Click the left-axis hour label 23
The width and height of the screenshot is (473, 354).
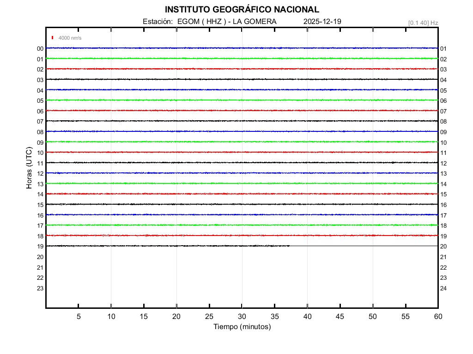(x=40, y=288)
